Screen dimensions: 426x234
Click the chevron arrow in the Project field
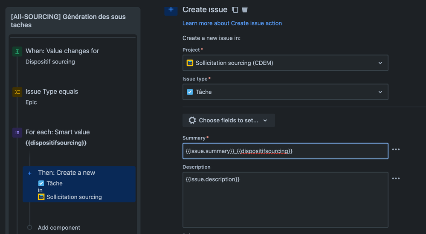380,63
